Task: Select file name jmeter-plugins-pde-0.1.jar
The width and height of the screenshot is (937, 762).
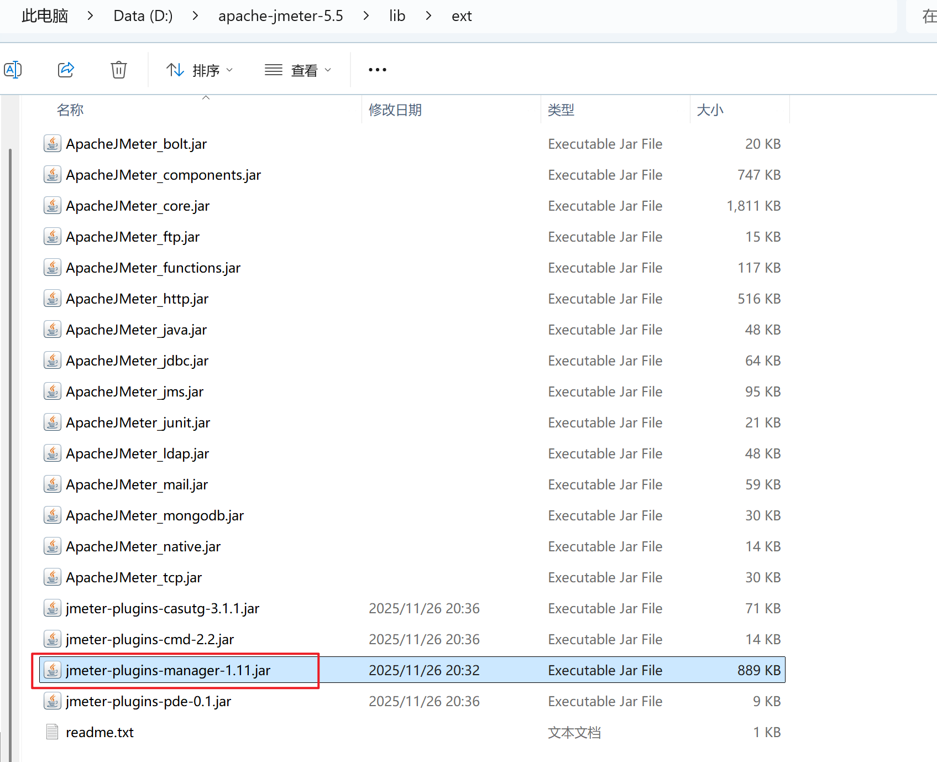Action: click(148, 701)
